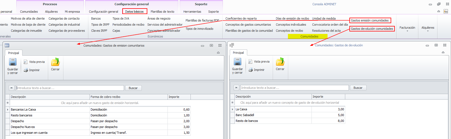Switch to Alquileres ribbon tab
This screenshot has width=451, height=139.
tap(51, 12)
